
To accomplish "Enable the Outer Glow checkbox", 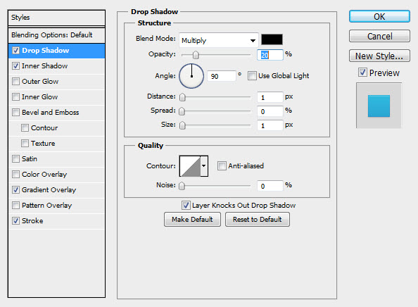I will (x=15, y=82).
